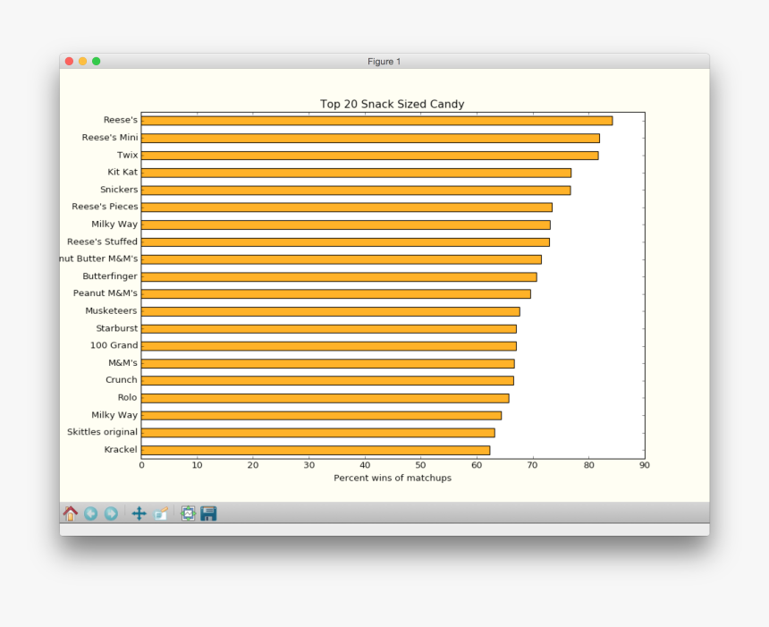Click the Snickers y-axis label
The height and width of the screenshot is (627, 769).
tap(119, 190)
